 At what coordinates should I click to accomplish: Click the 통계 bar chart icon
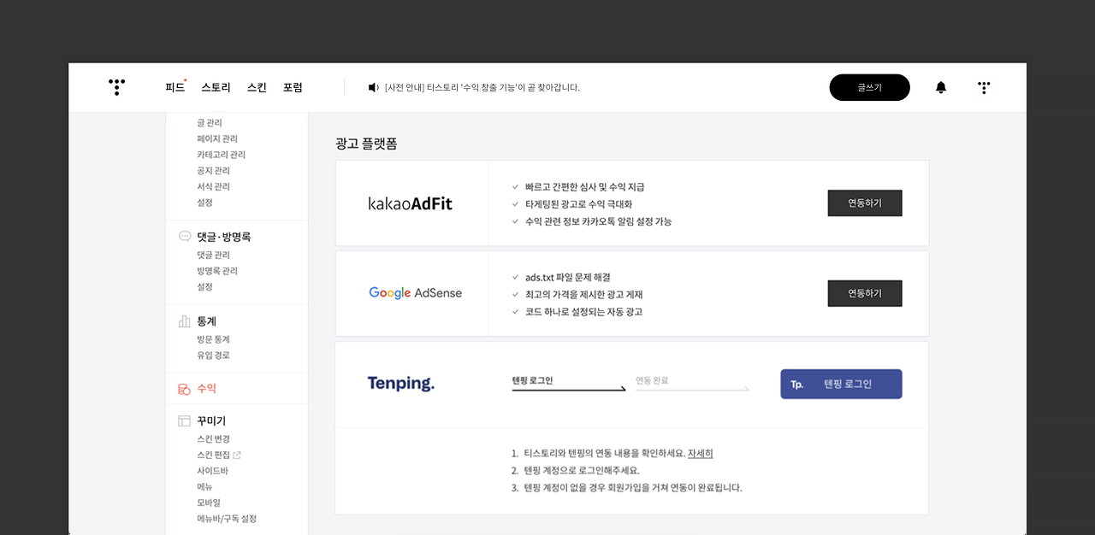click(x=184, y=321)
